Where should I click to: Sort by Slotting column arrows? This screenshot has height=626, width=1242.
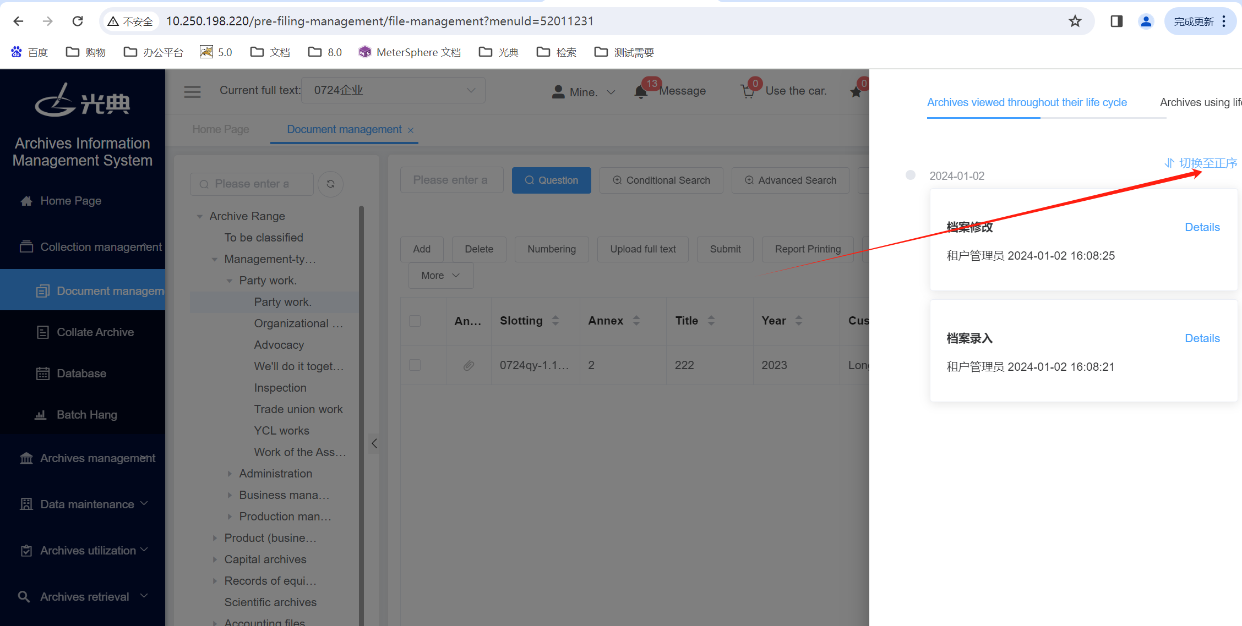click(555, 321)
